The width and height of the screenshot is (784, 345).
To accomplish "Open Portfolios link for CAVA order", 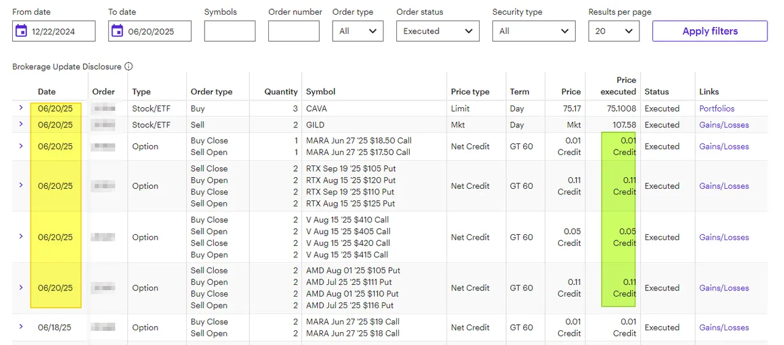I will click(717, 108).
